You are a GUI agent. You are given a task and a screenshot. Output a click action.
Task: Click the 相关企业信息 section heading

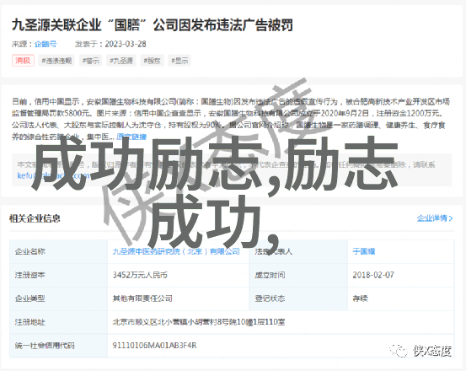[x=35, y=218]
